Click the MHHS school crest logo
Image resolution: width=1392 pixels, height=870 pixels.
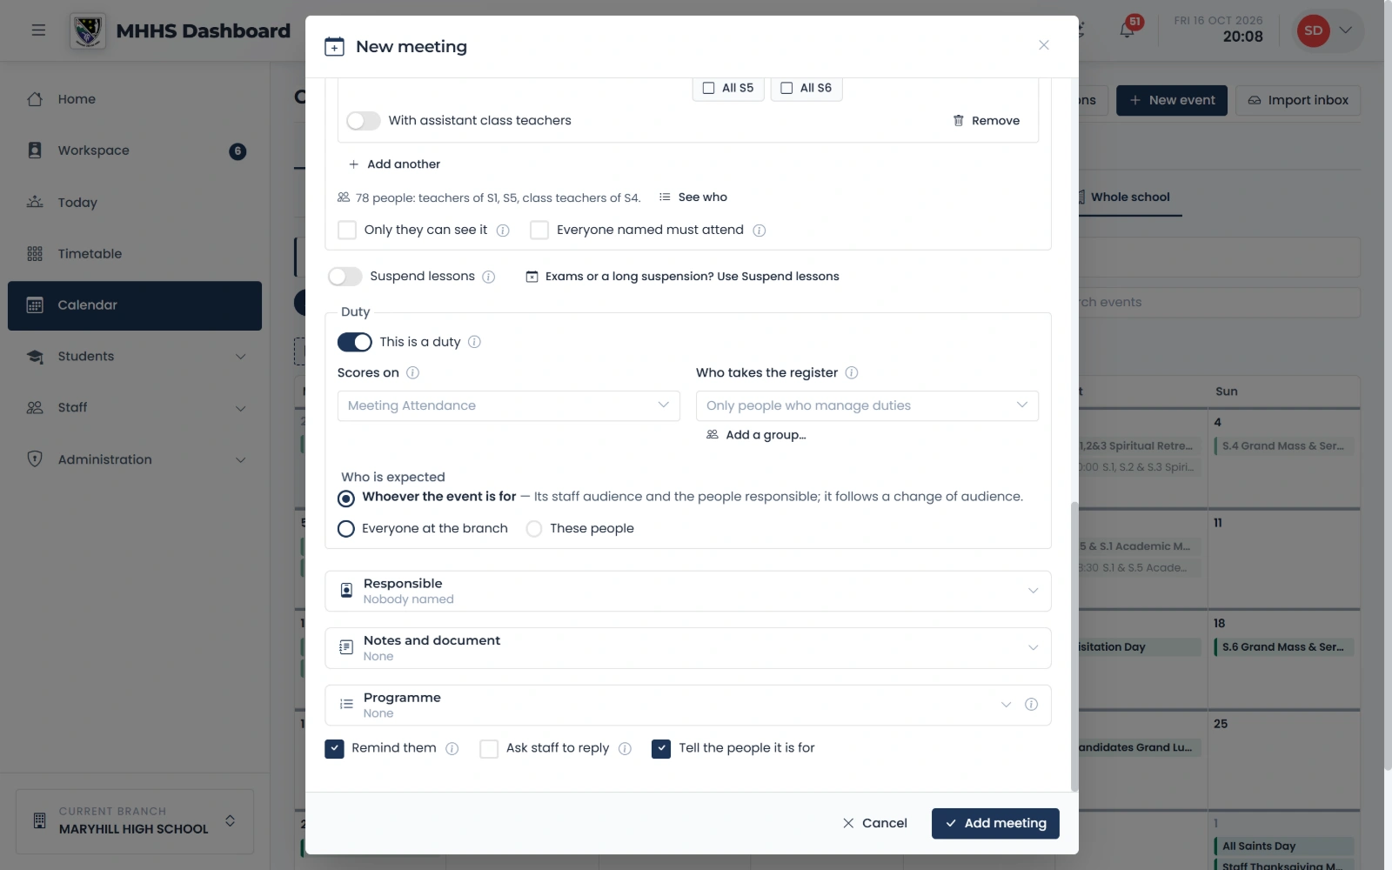pyautogui.click(x=88, y=30)
